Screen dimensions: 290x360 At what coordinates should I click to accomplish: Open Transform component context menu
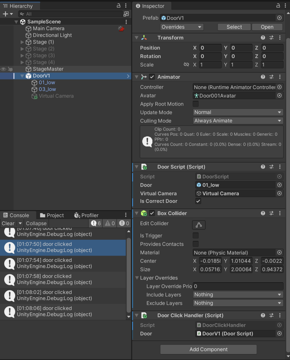tap(280, 38)
